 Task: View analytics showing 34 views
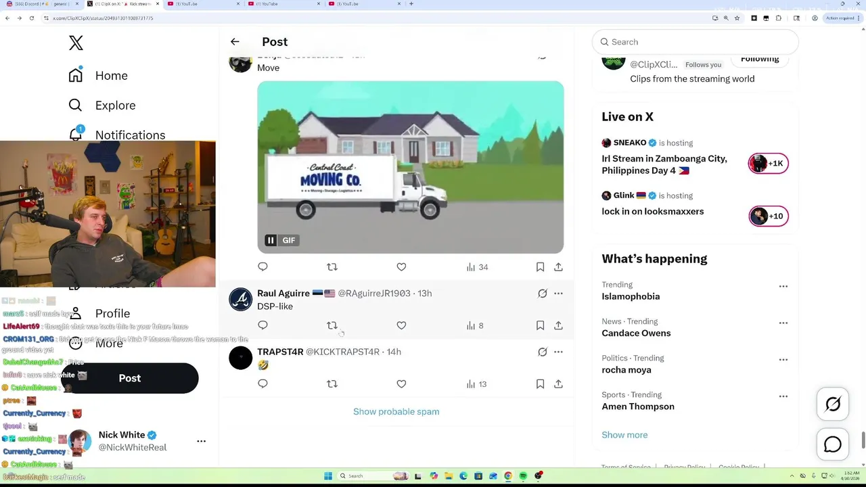tap(477, 267)
